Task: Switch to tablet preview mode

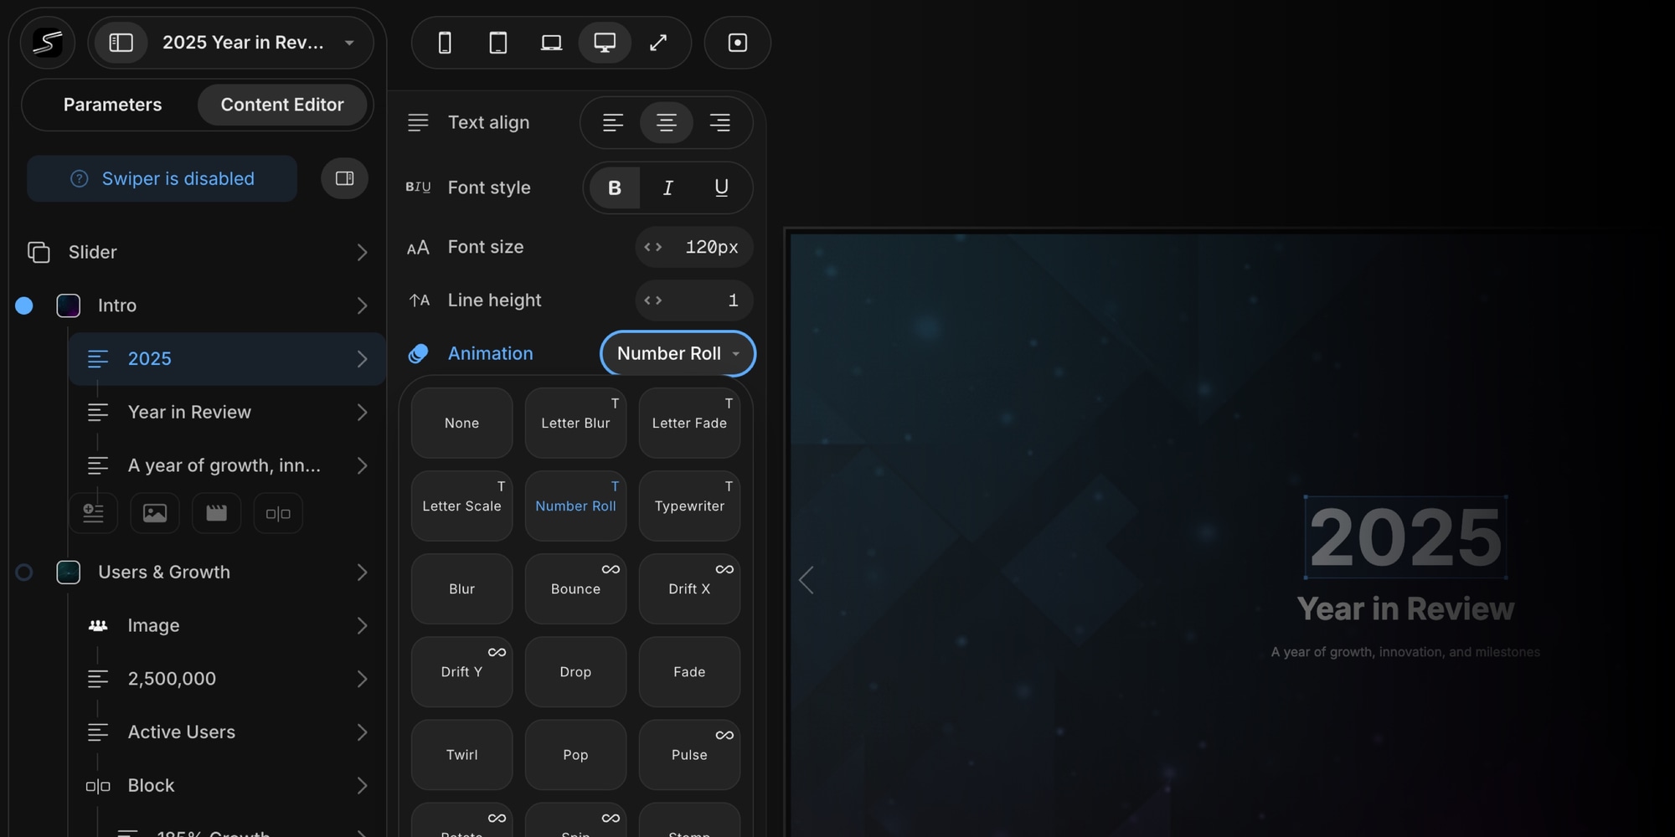Action: point(498,43)
